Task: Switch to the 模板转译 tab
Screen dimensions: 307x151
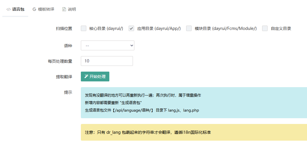Action: point(43,9)
